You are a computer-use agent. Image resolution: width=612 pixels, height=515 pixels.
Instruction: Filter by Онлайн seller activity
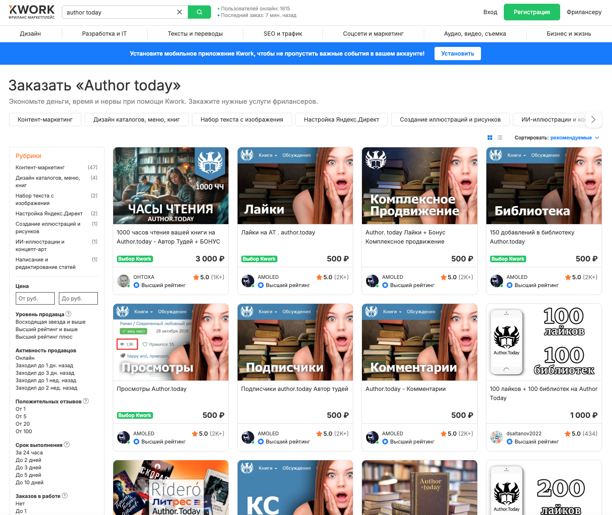[25, 358]
